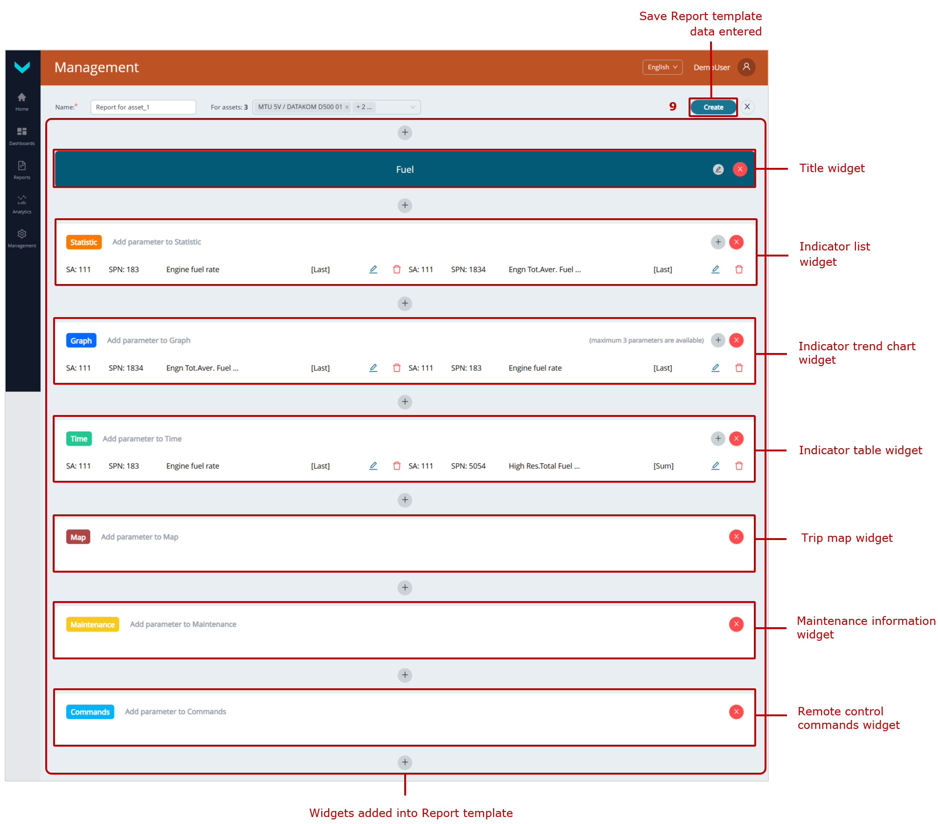Delete the Commands widget
The height and width of the screenshot is (824, 938).
(x=736, y=712)
